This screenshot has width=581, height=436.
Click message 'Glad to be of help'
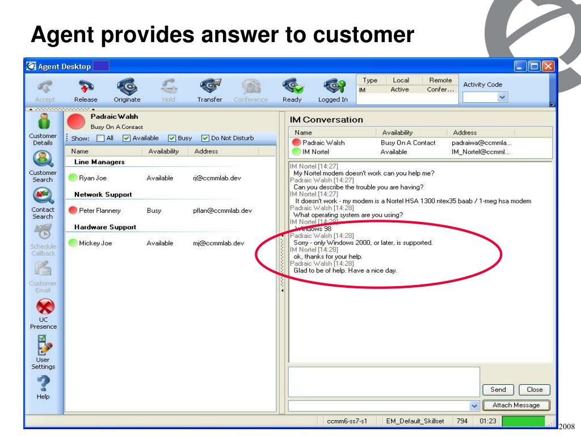point(345,270)
